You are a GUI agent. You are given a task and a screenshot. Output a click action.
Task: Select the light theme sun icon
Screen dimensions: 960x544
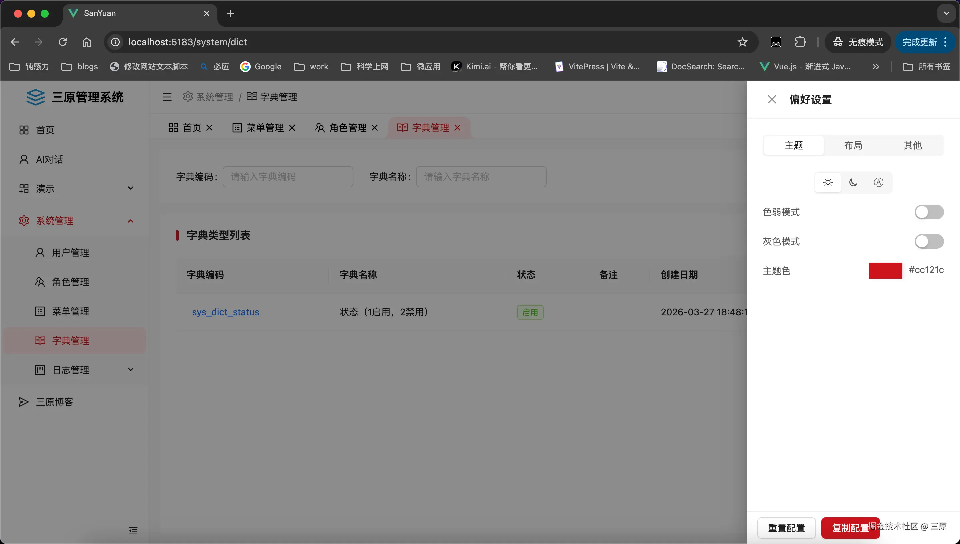pyautogui.click(x=828, y=182)
